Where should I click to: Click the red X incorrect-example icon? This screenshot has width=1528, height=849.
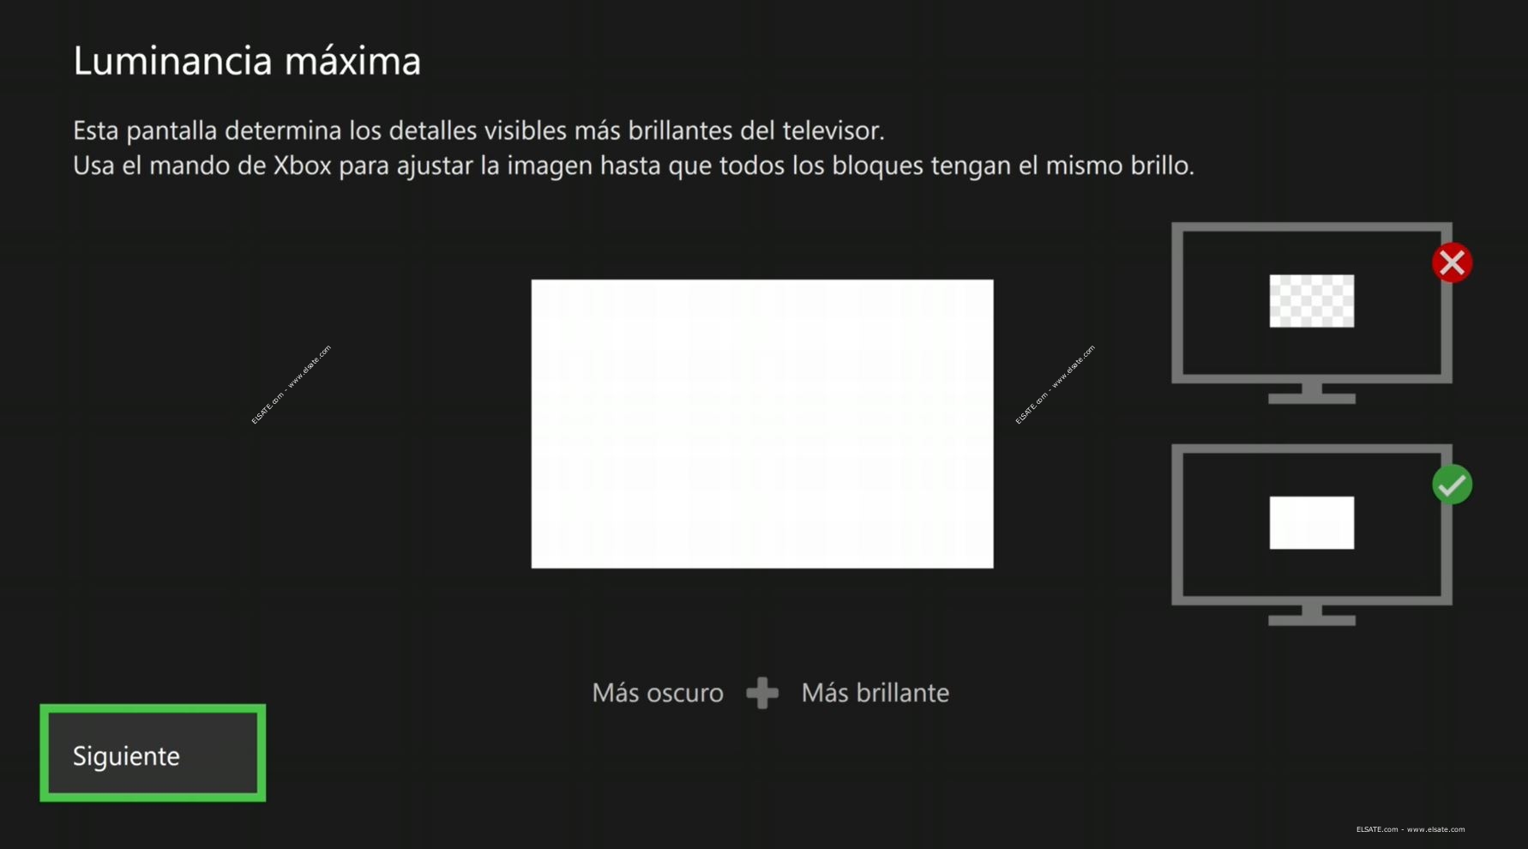click(x=1452, y=262)
